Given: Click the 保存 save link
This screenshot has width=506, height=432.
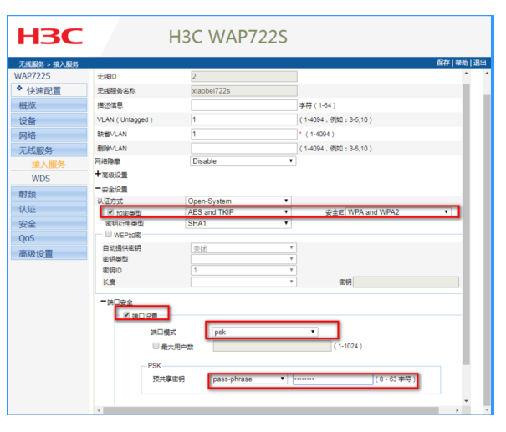Looking at the screenshot, I should 443,63.
